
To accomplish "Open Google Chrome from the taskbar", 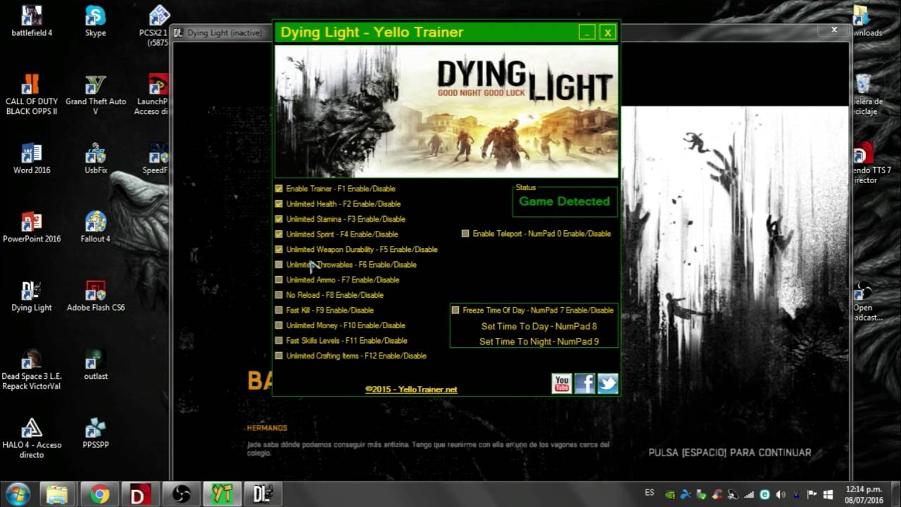I will [x=99, y=494].
